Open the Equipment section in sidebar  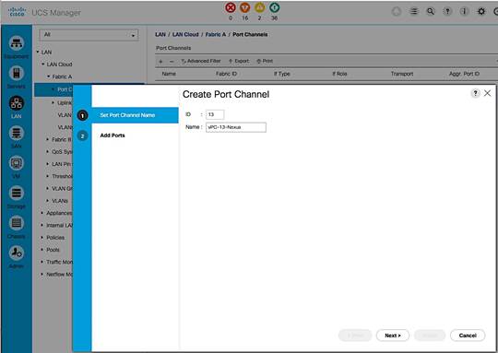tap(17, 43)
